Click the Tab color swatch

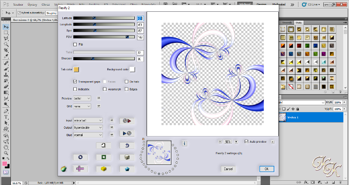pos(76,69)
